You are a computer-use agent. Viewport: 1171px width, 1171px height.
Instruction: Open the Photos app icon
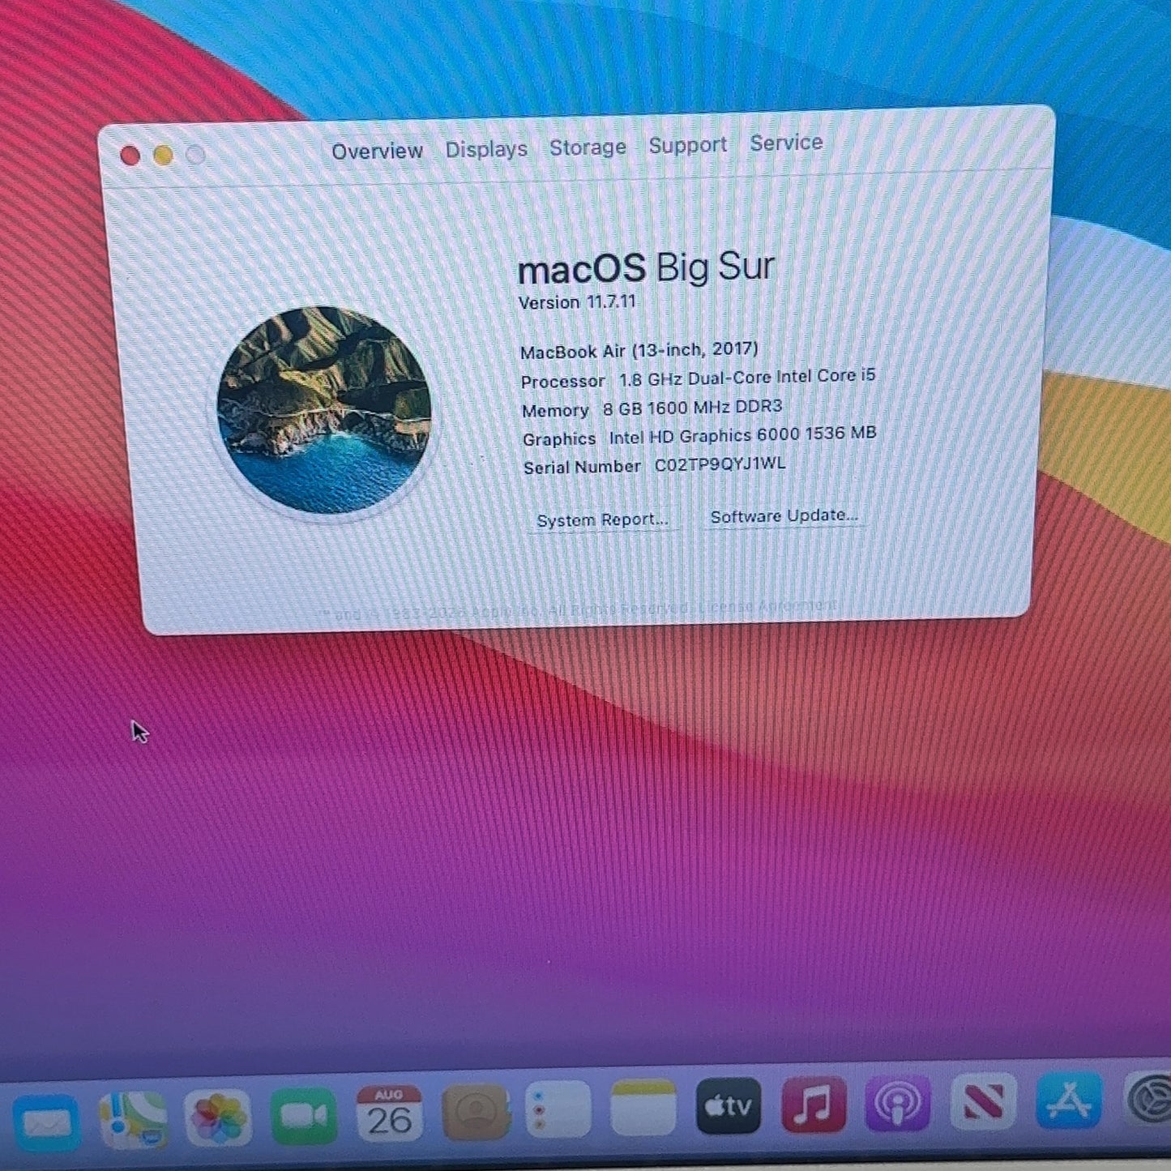[x=218, y=1117]
